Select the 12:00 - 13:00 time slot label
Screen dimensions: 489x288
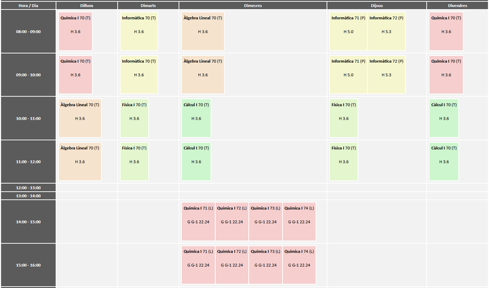(x=28, y=187)
